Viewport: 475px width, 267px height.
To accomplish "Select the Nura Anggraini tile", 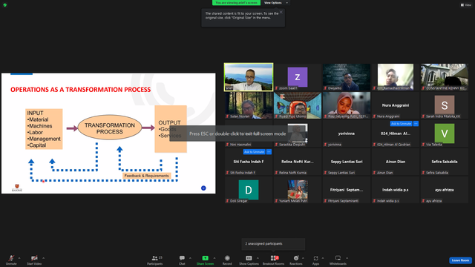I will click(x=396, y=105).
